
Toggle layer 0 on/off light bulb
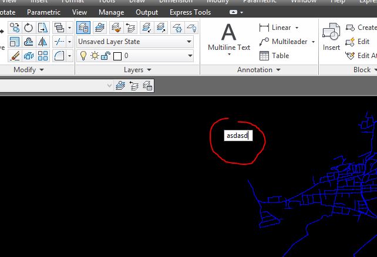point(83,56)
